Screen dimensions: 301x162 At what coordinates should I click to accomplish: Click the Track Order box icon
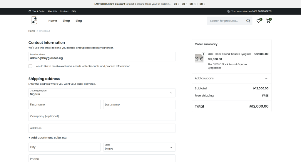point(30,11)
